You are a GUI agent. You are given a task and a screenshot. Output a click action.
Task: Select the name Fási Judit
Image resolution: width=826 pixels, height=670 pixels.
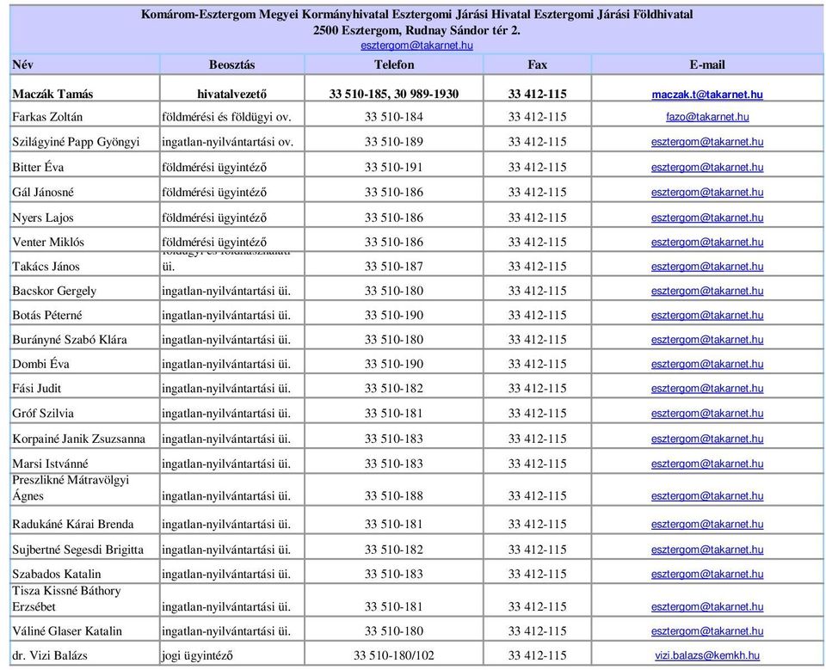[x=36, y=388]
